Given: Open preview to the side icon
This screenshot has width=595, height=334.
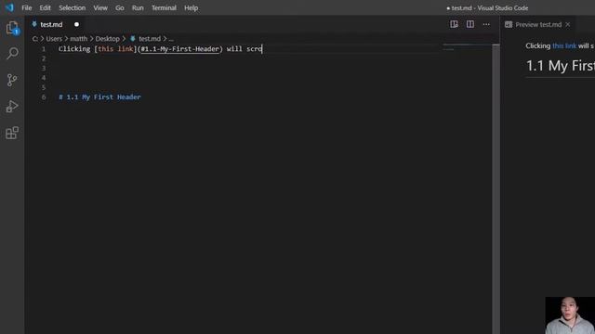Looking at the screenshot, I should [454, 24].
